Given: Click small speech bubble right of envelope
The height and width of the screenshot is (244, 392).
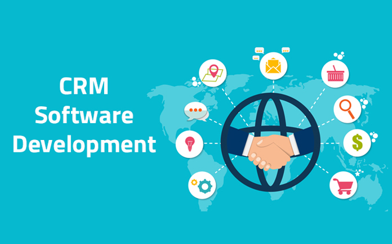Looking at the screenshot, I should click(x=286, y=50).
